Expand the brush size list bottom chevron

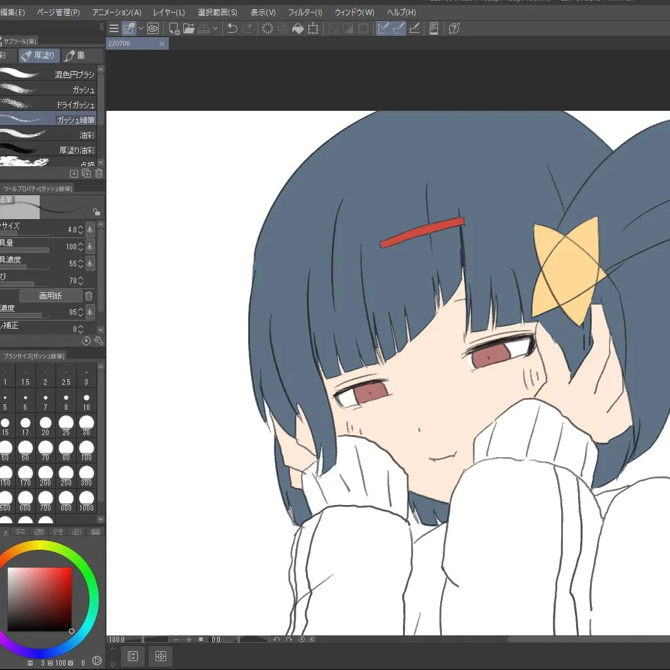point(101,519)
